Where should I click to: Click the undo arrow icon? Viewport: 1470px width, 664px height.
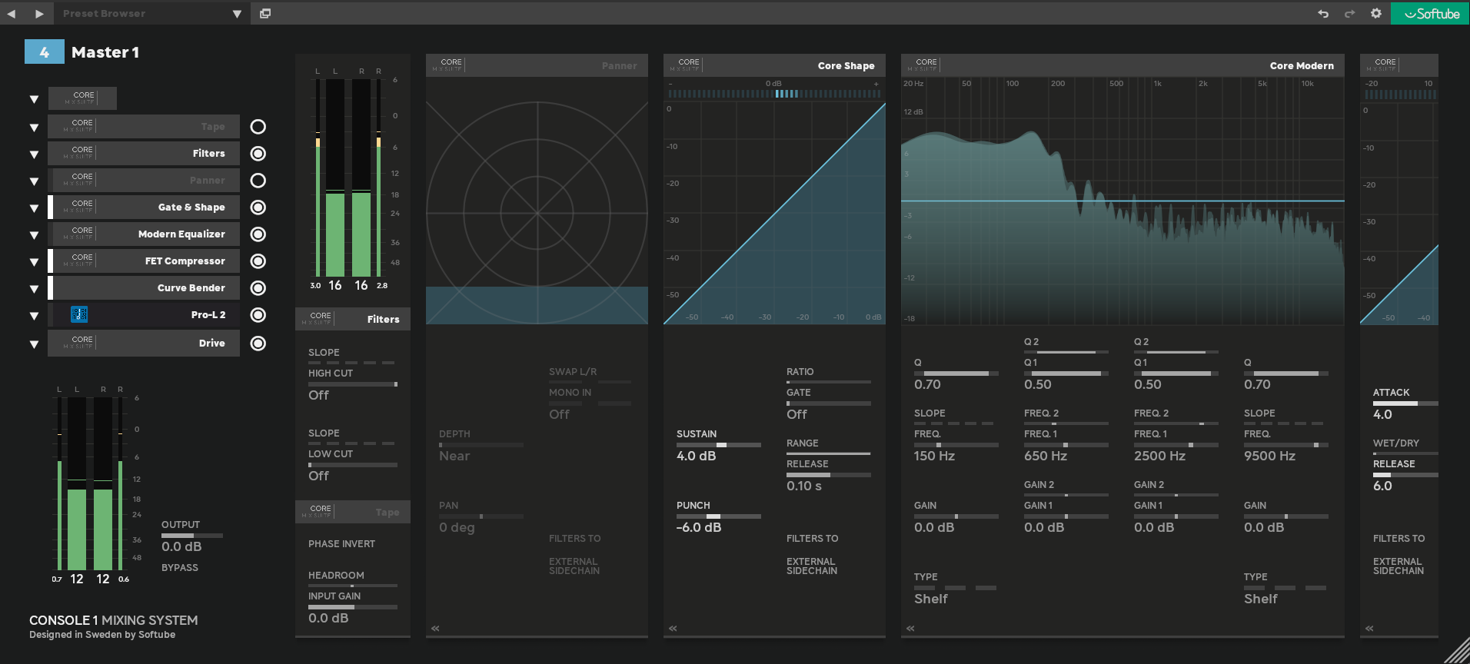(x=1323, y=13)
